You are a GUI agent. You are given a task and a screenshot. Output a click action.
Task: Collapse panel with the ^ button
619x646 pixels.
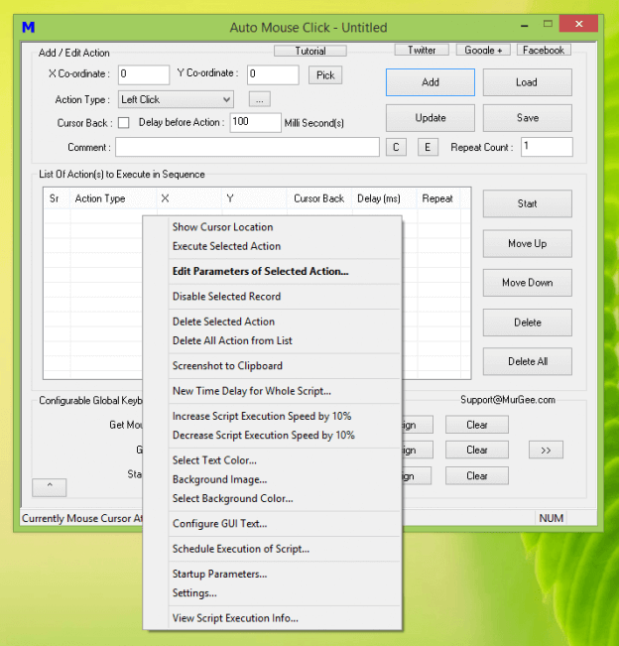tap(50, 486)
